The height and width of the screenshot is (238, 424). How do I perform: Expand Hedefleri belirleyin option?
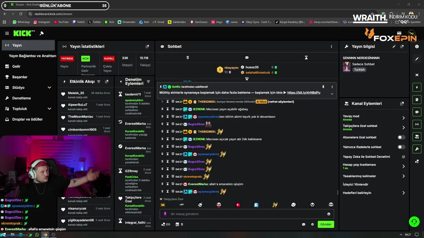pos(403,193)
